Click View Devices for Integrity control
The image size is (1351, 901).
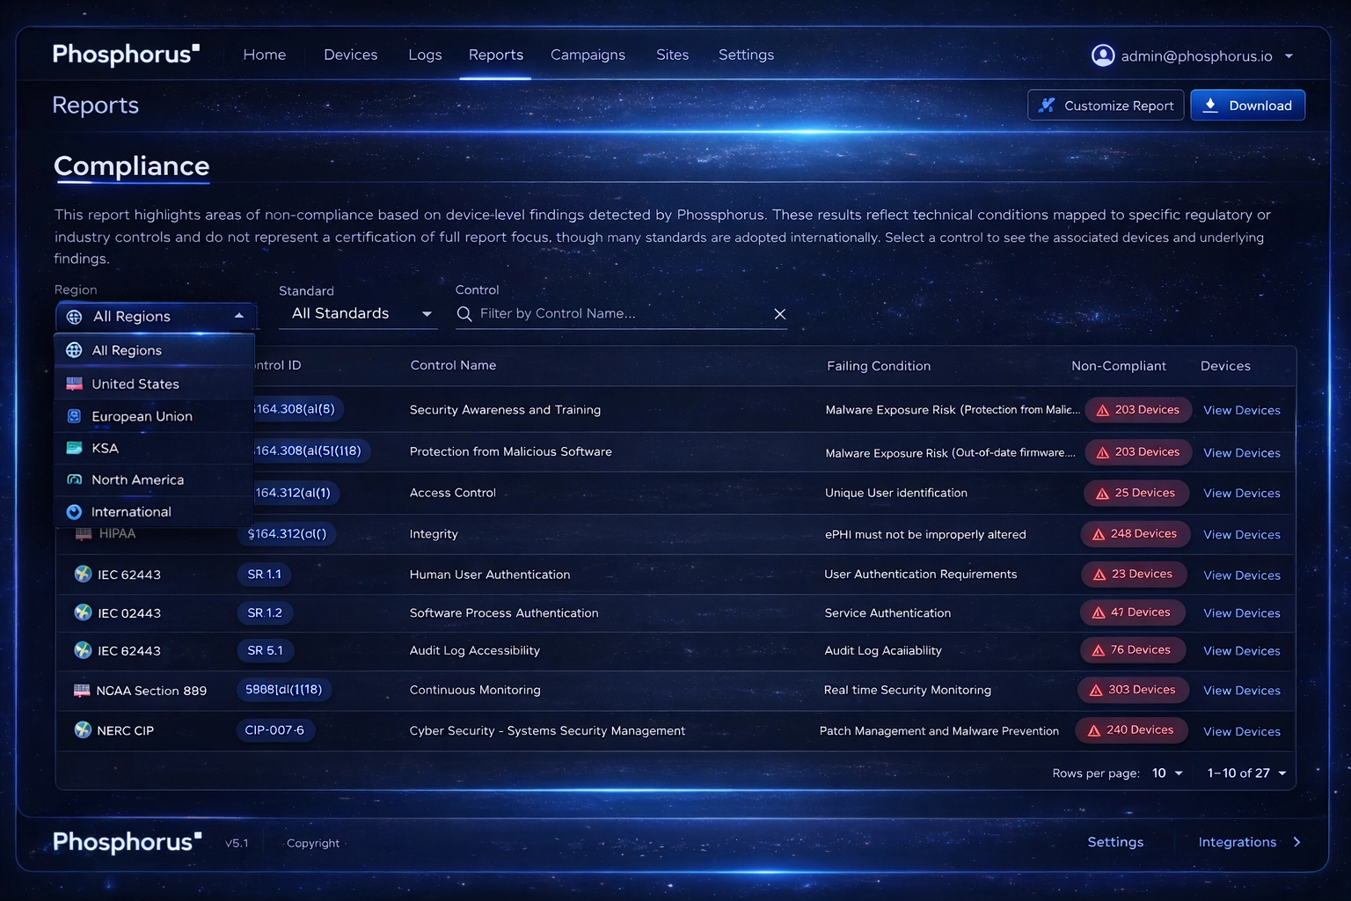pos(1241,534)
